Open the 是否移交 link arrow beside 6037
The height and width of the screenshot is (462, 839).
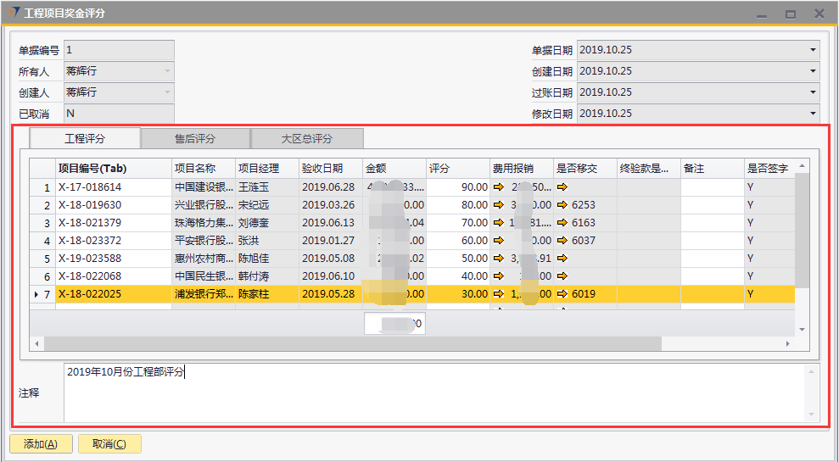[562, 241]
